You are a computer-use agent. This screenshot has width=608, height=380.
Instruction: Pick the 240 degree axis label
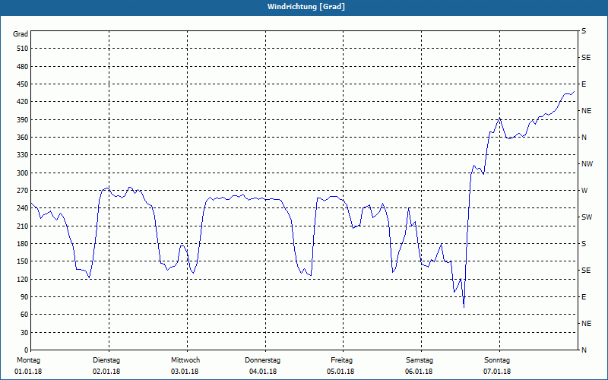(x=23, y=208)
